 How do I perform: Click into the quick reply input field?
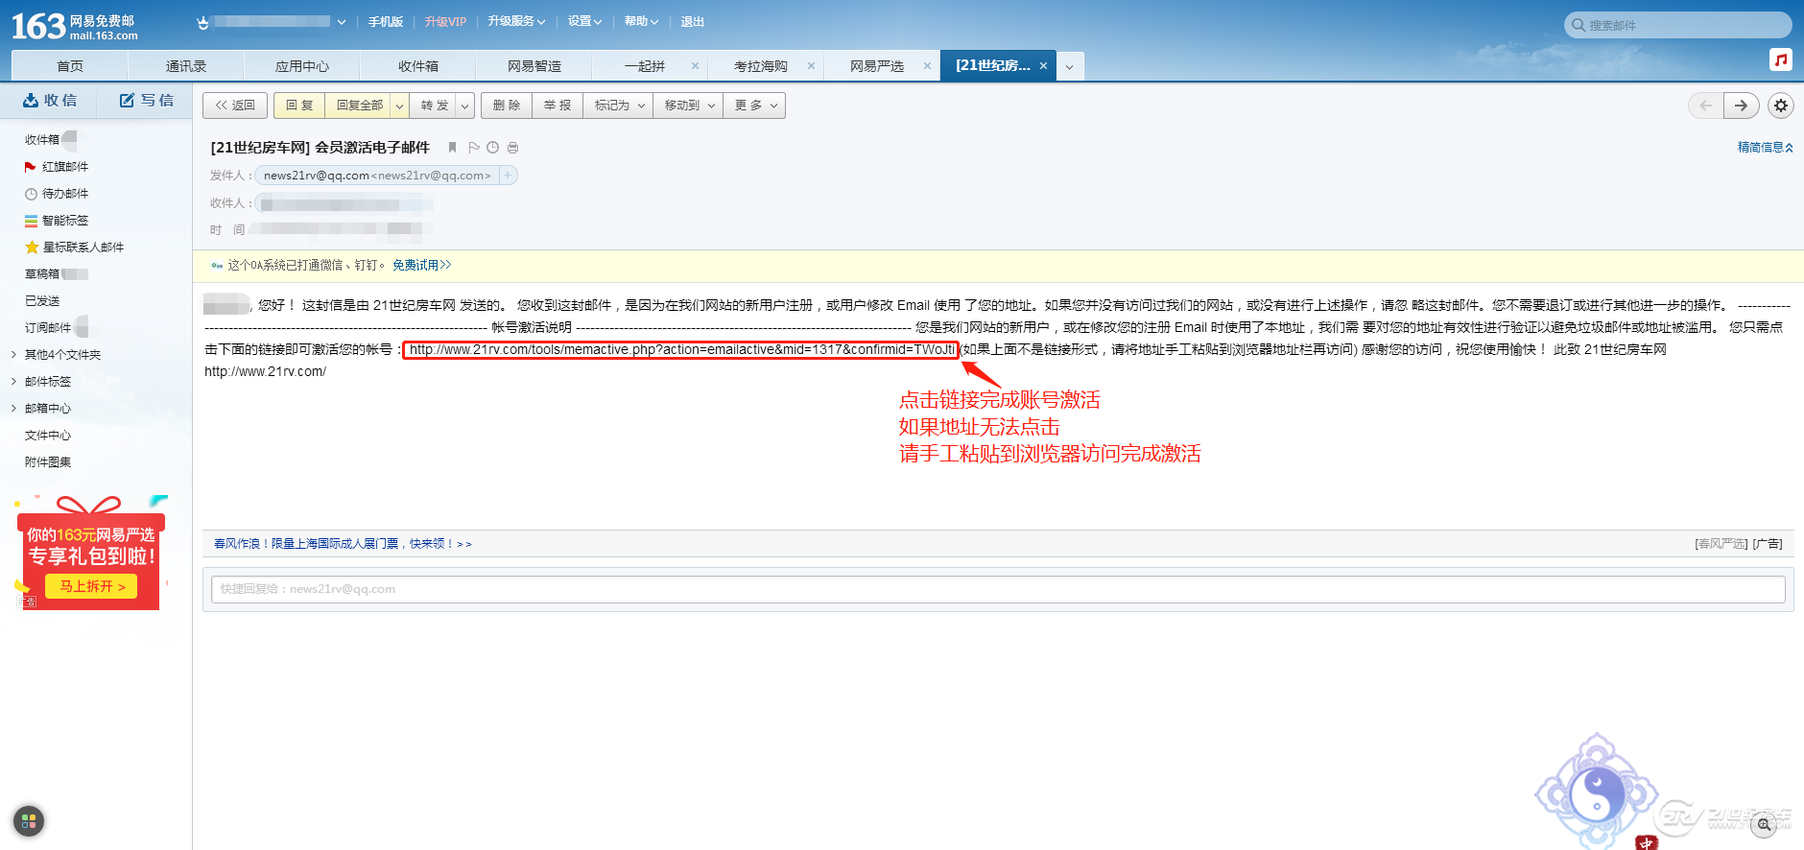[x=998, y=589]
